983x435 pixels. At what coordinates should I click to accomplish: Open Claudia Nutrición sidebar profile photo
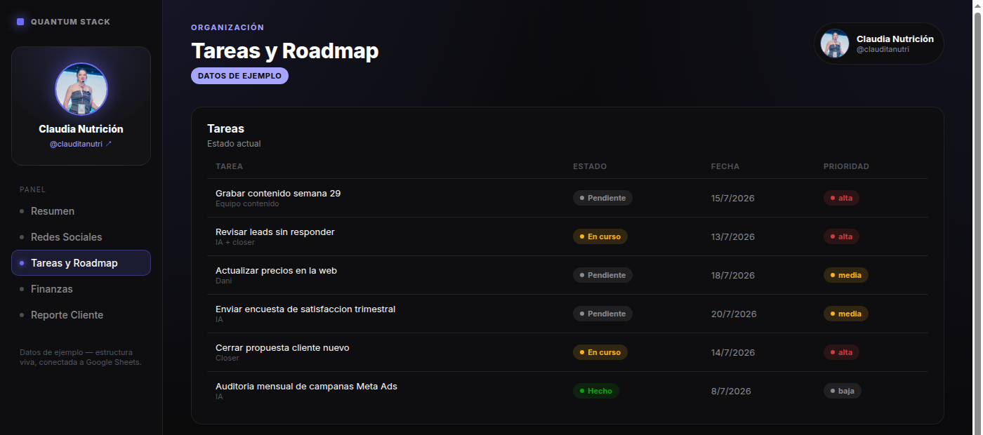click(x=81, y=89)
